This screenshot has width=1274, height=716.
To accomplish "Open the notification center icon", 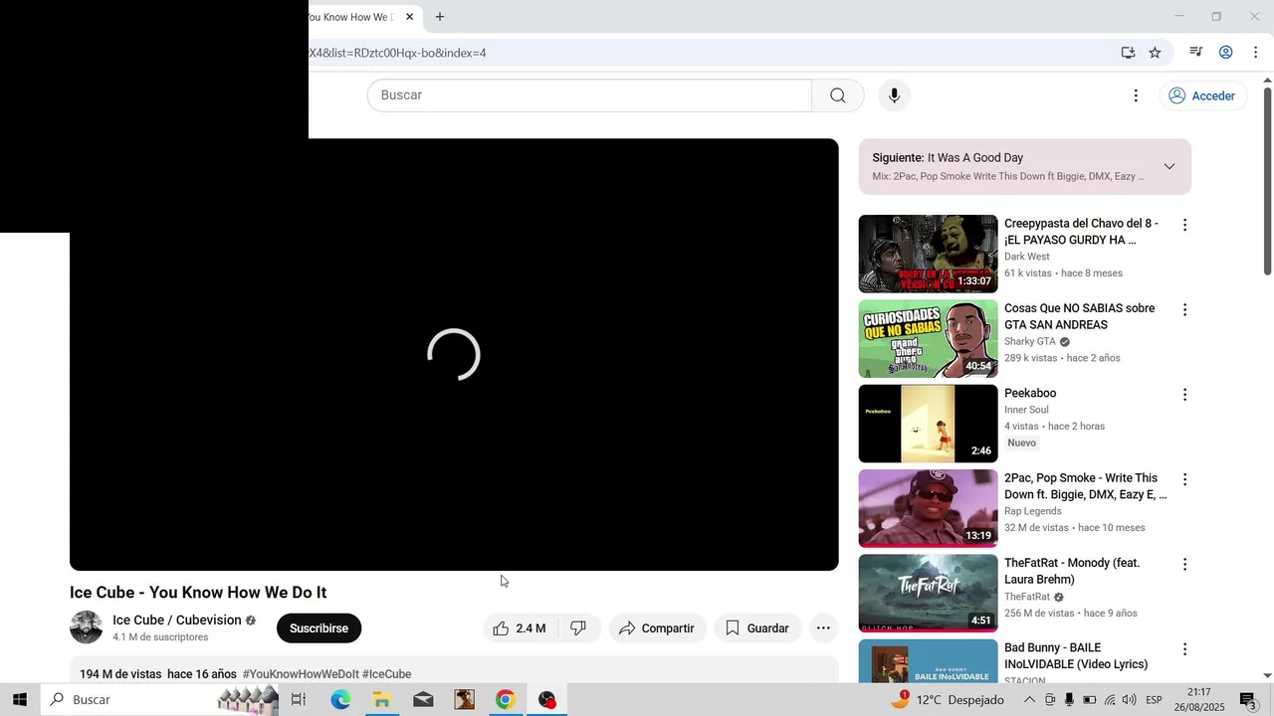I will [1247, 700].
